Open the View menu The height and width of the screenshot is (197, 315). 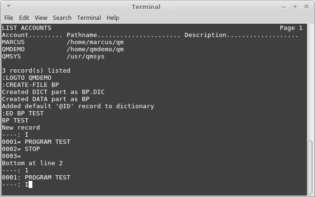click(41, 18)
